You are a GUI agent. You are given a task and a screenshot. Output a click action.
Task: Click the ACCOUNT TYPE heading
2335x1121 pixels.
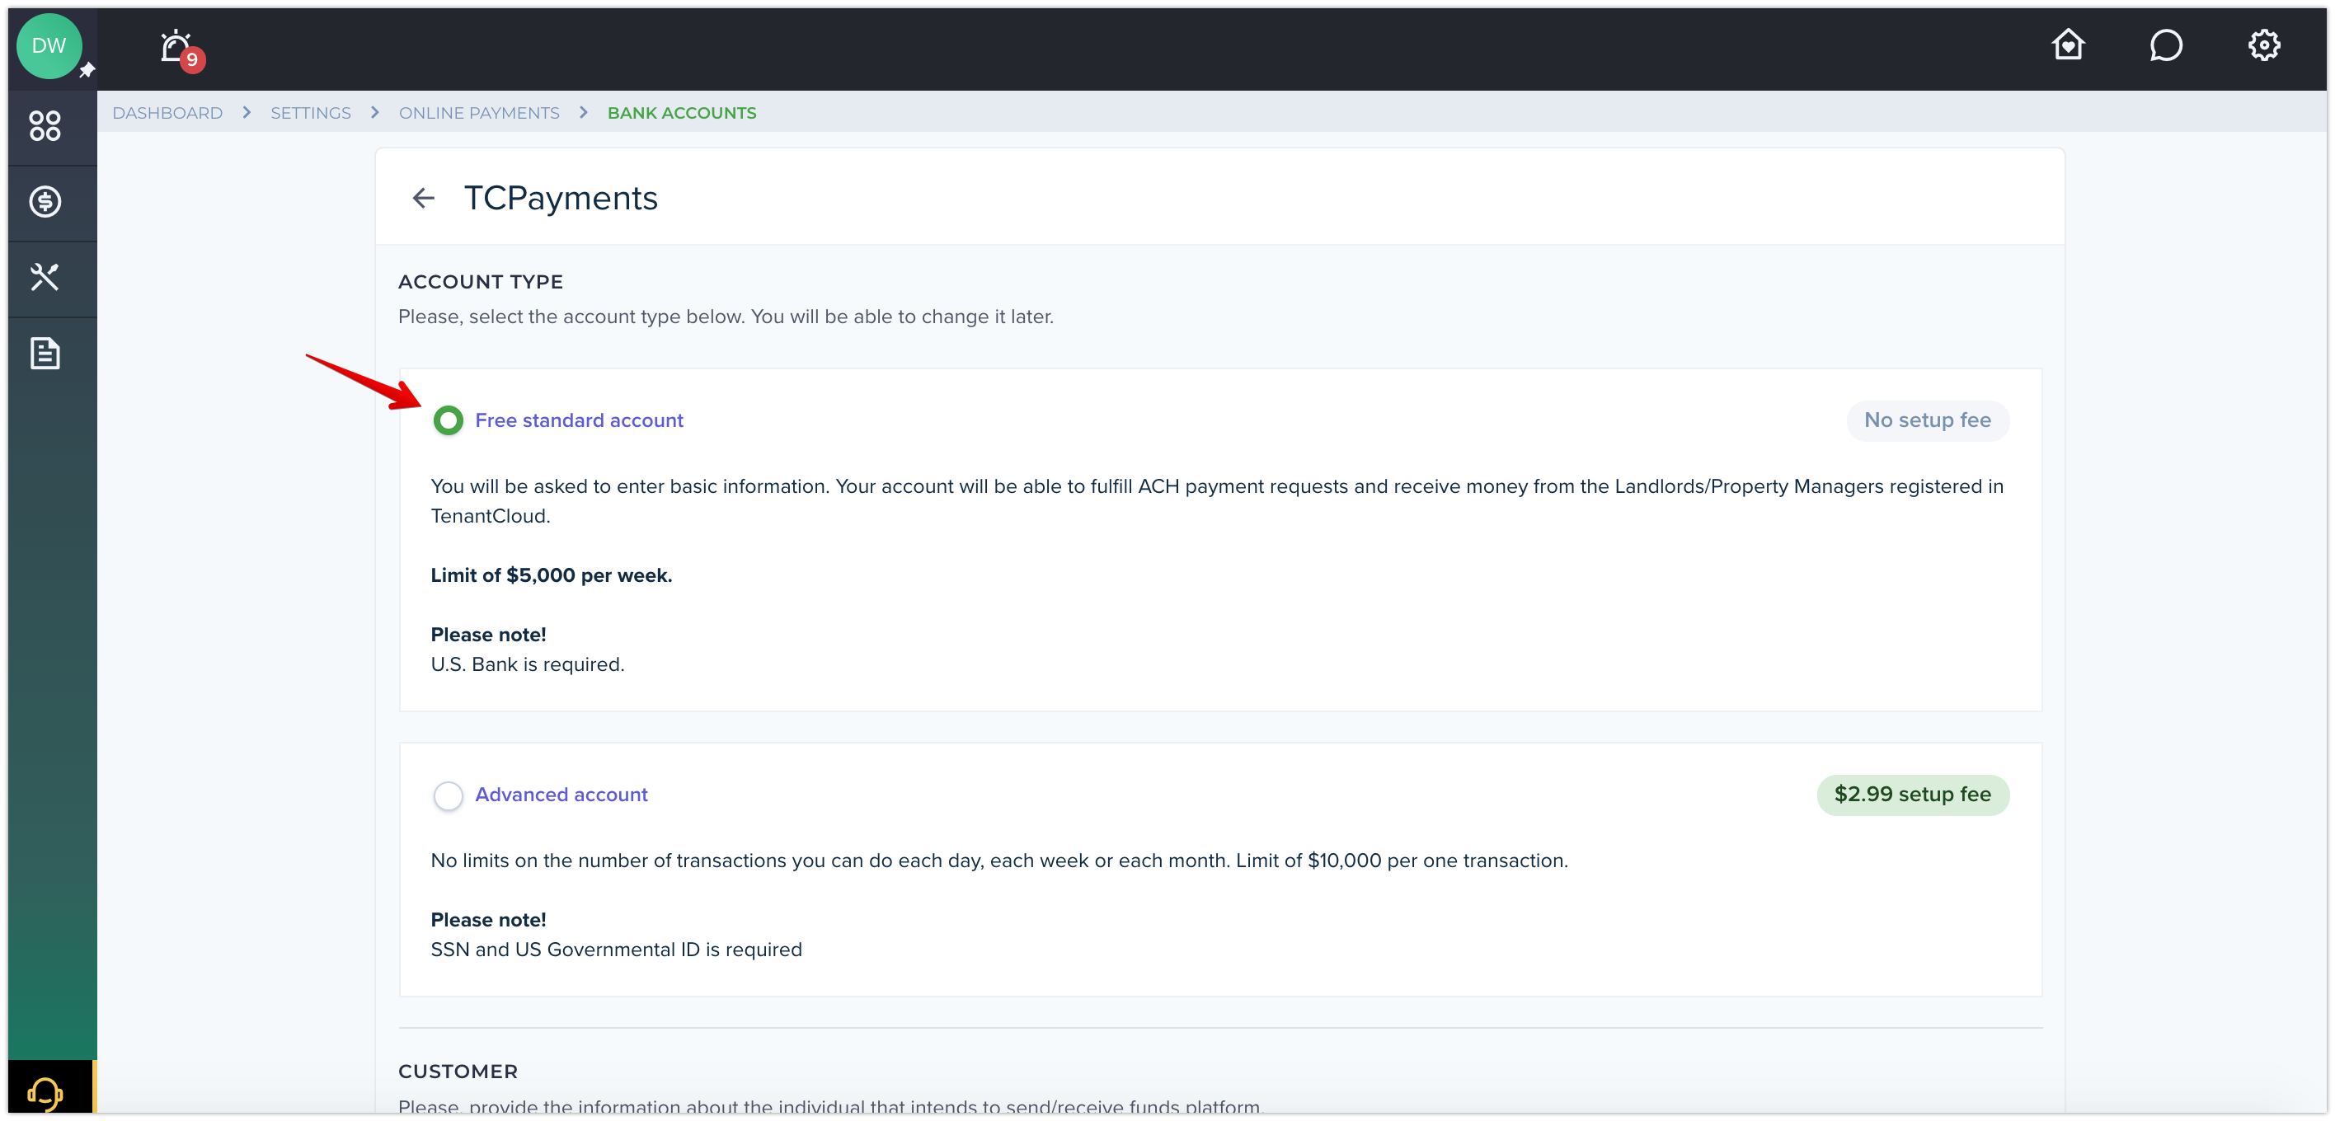(x=481, y=282)
